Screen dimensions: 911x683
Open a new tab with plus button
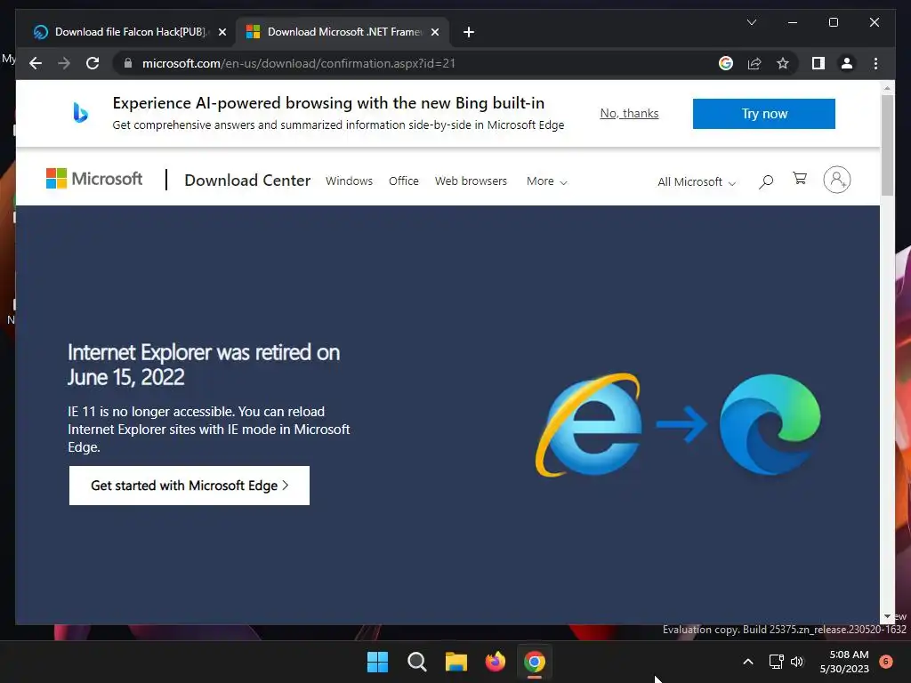(x=469, y=32)
